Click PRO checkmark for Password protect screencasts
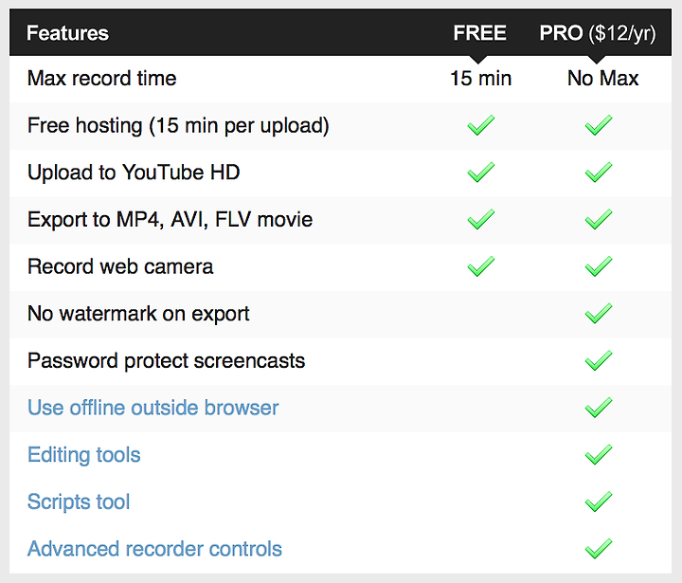 (x=599, y=360)
